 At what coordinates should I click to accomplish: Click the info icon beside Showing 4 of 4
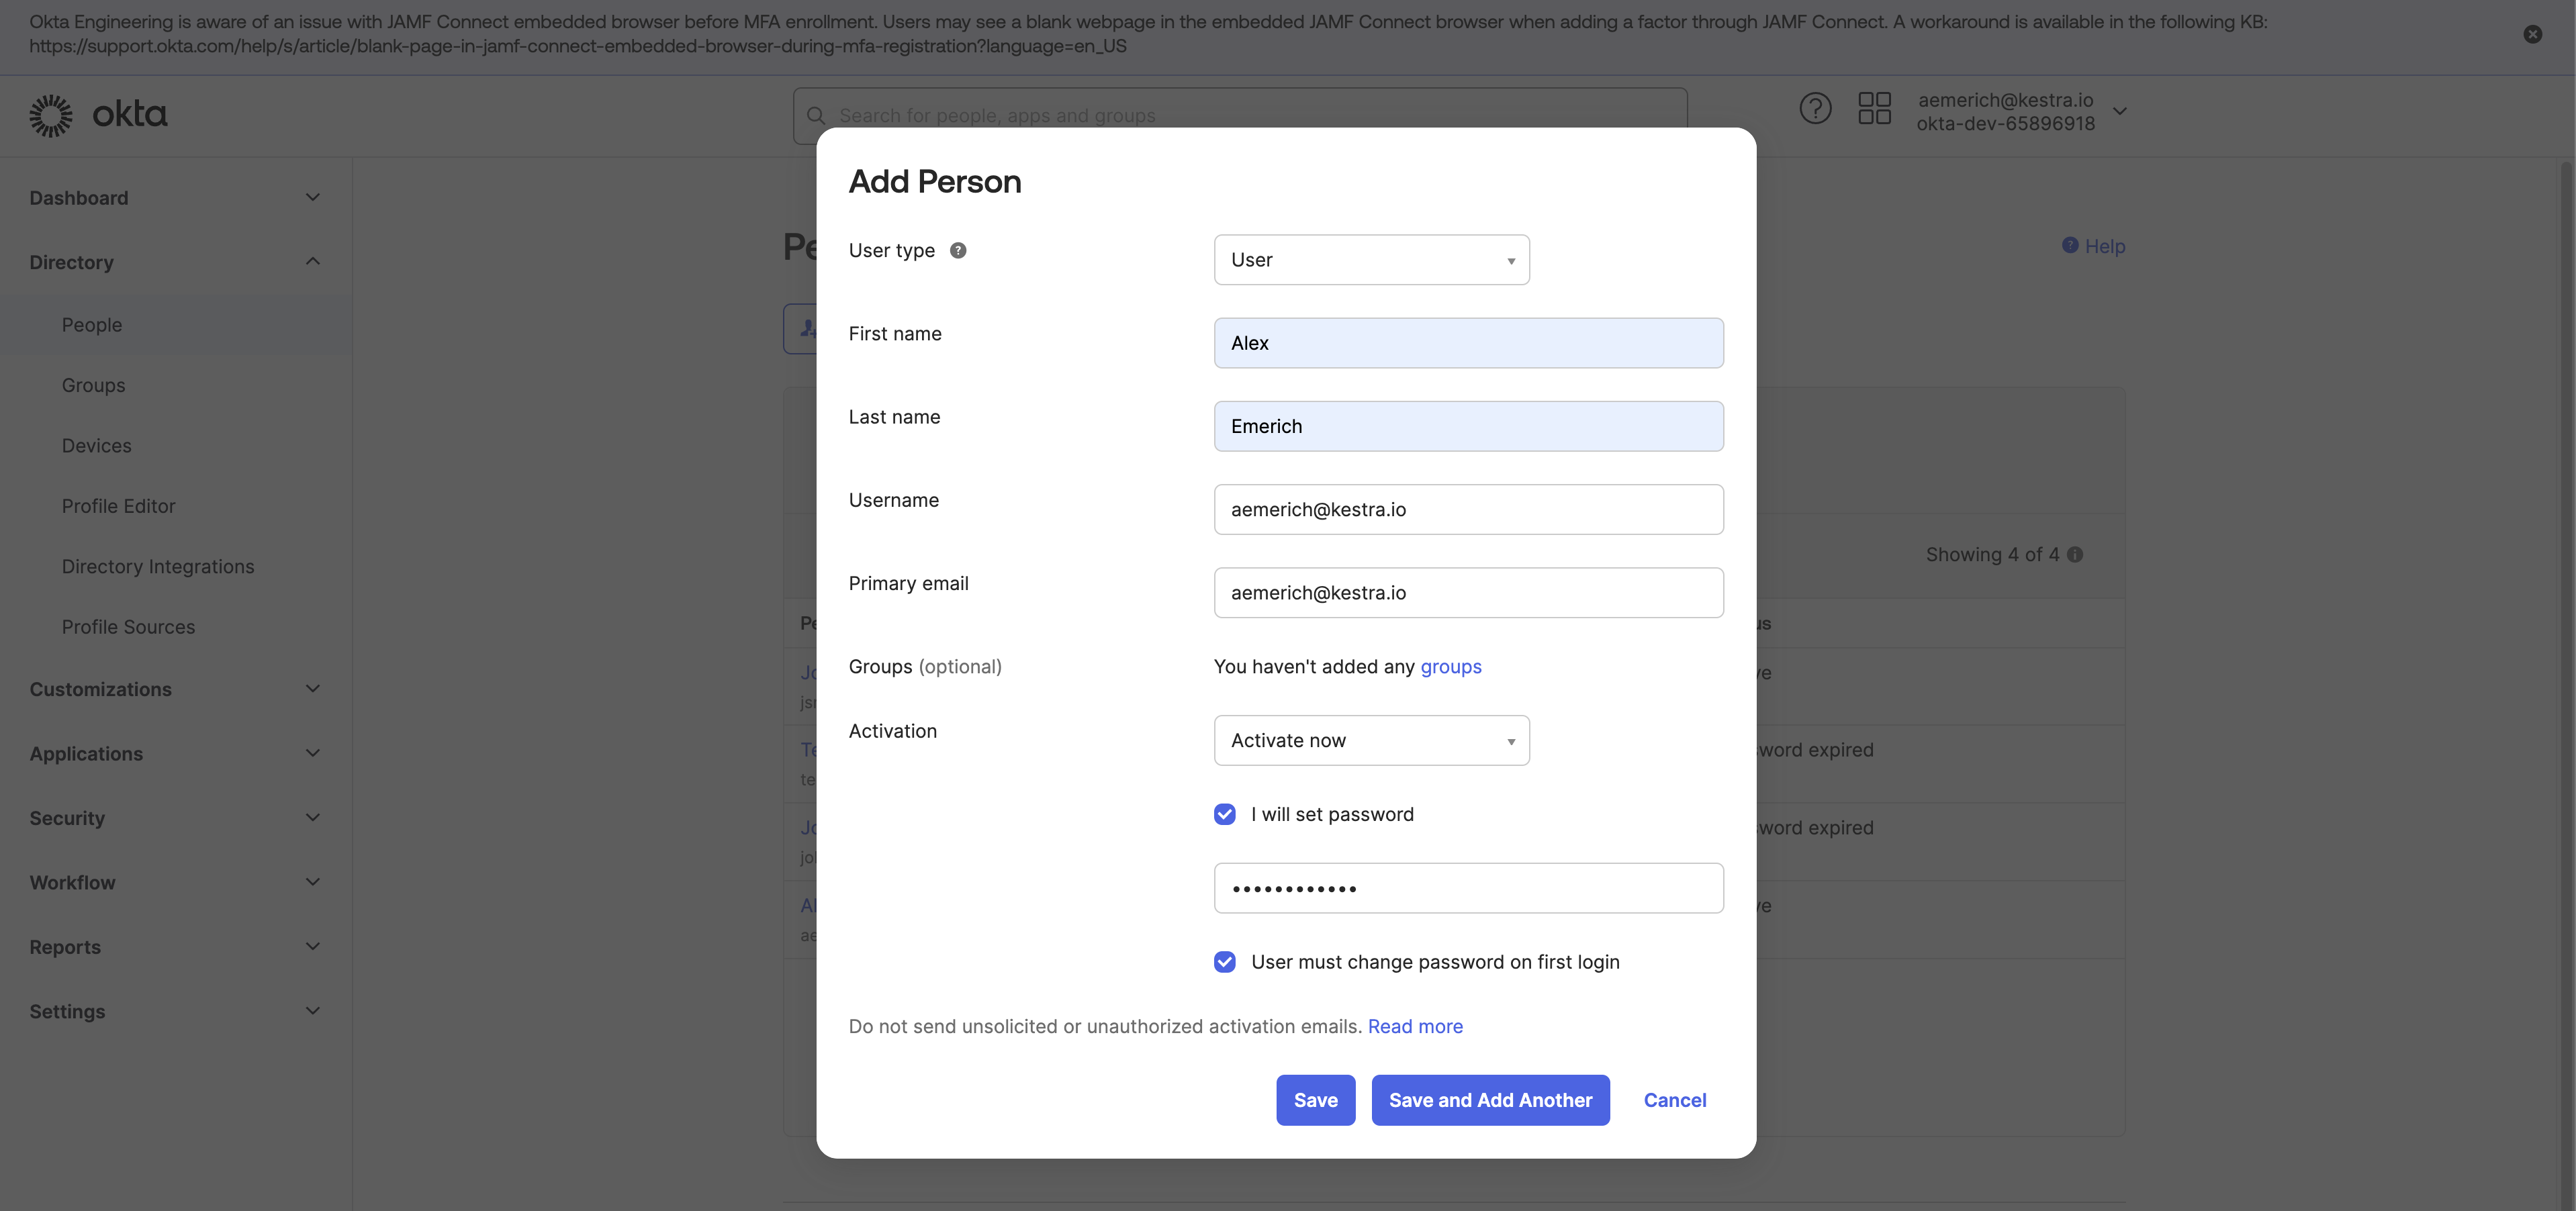pyautogui.click(x=2075, y=555)
